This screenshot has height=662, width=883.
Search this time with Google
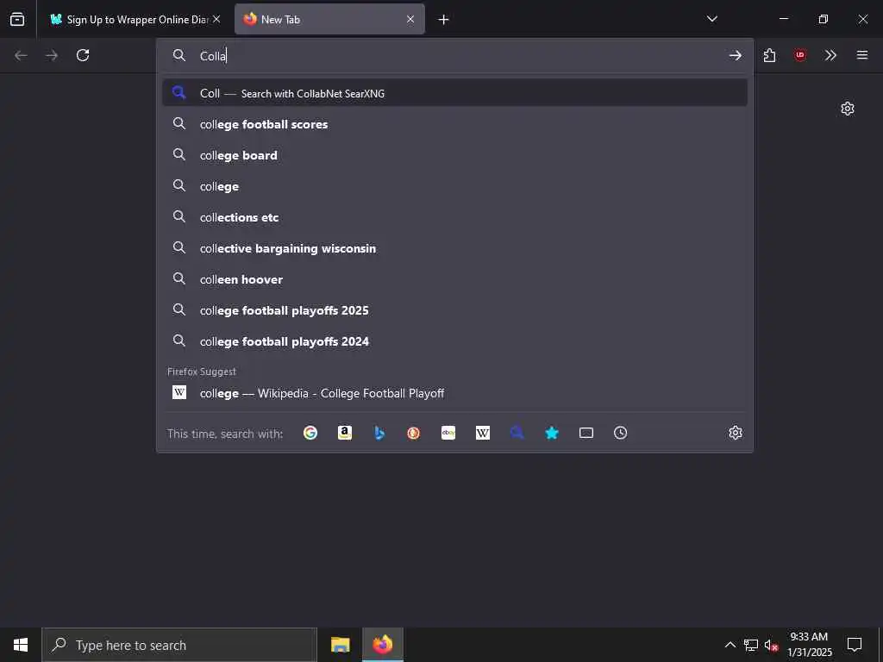point(310,433)
